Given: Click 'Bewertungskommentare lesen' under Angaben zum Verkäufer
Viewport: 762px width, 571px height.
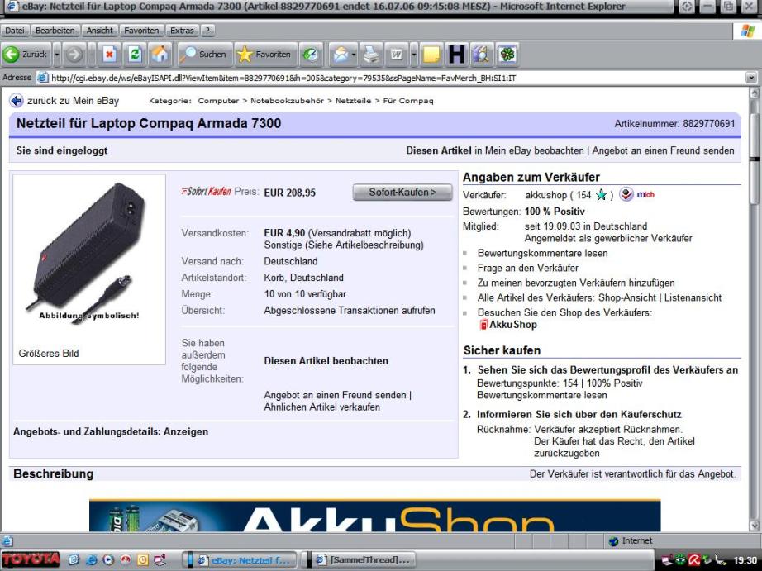Looking at the screenshot, I should 542,253.
